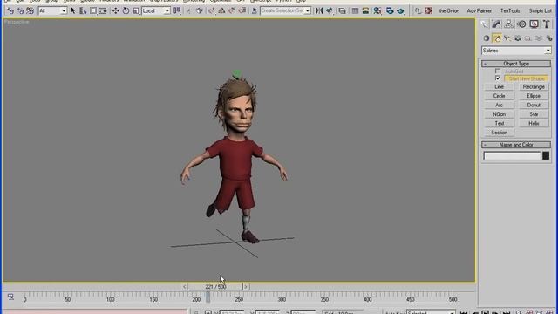Click the Helix spline button
Viewport: 558px width, 314px height.
(x=534, y=123)
